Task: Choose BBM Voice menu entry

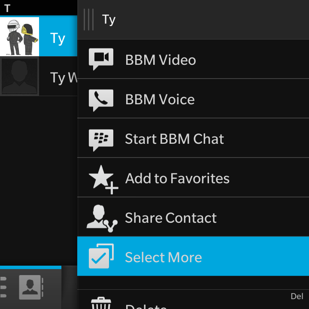Action: [193, 99]
